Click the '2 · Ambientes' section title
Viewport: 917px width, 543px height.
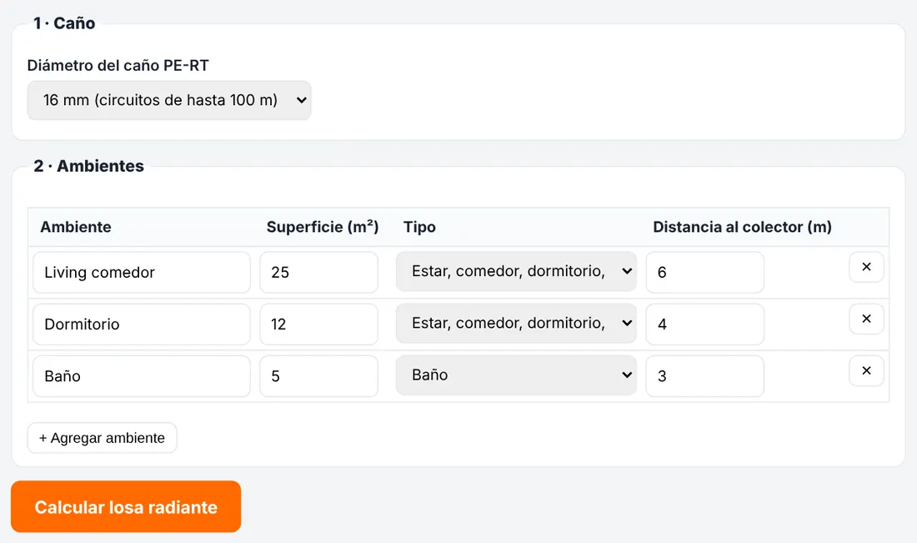pyautogui.click(x=88, y=166)
